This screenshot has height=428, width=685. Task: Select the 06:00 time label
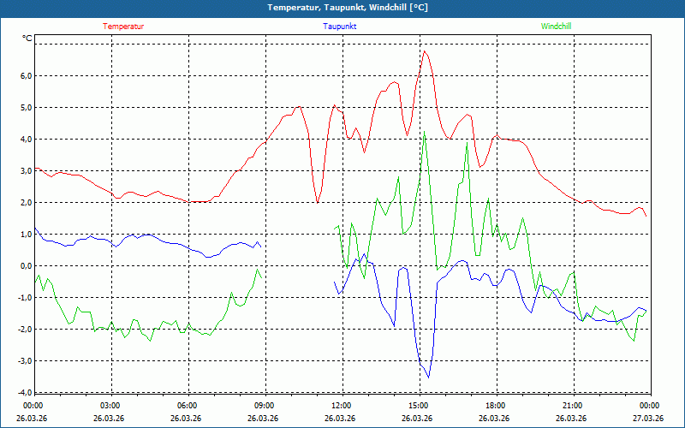click(x=188, y=406)
